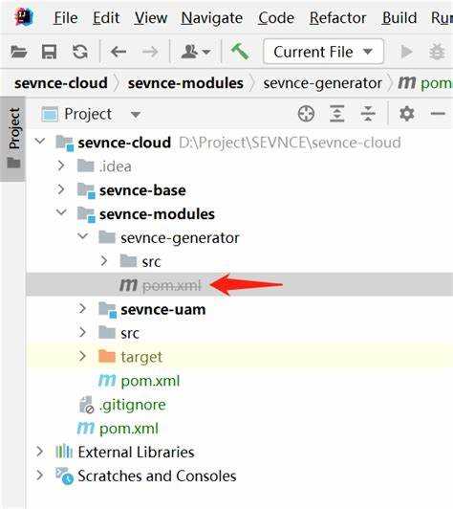Image resolution: width=453 pixels, height=509 pixels.
Task: Open the View menu
Action: pyautogui.click(x=151, y=17)
